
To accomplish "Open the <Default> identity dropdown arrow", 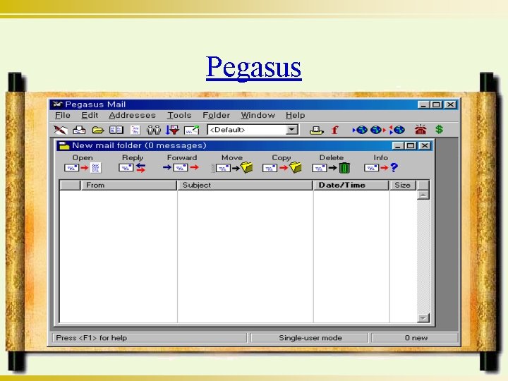I will point(291,130).
